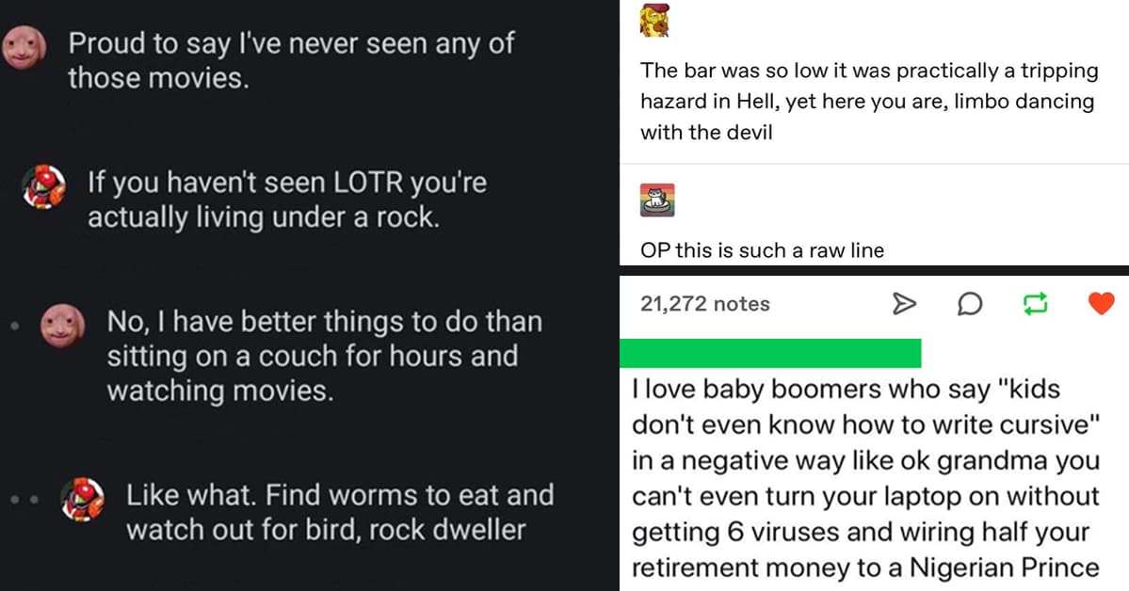
Task: Open the profile avatar next to the LOTR comment
Action: [x=43, y=186]
